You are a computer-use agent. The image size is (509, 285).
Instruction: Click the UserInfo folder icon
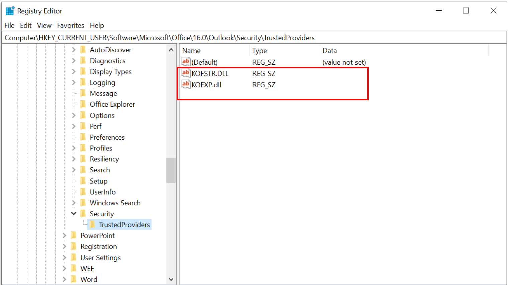(x=83, y=192)
